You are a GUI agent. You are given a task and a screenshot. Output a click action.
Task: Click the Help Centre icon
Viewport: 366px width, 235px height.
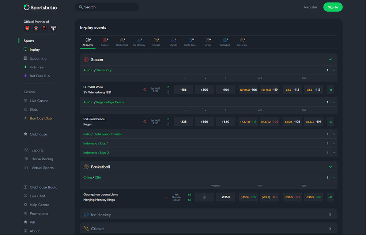coord(26,204)
